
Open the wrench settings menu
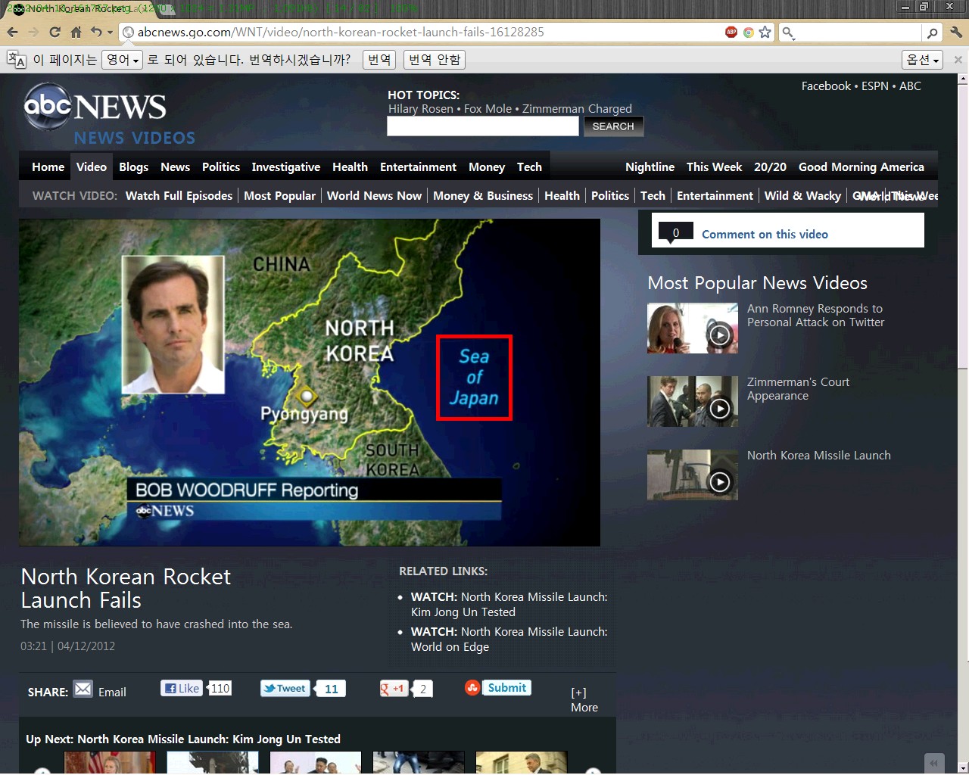955,32
